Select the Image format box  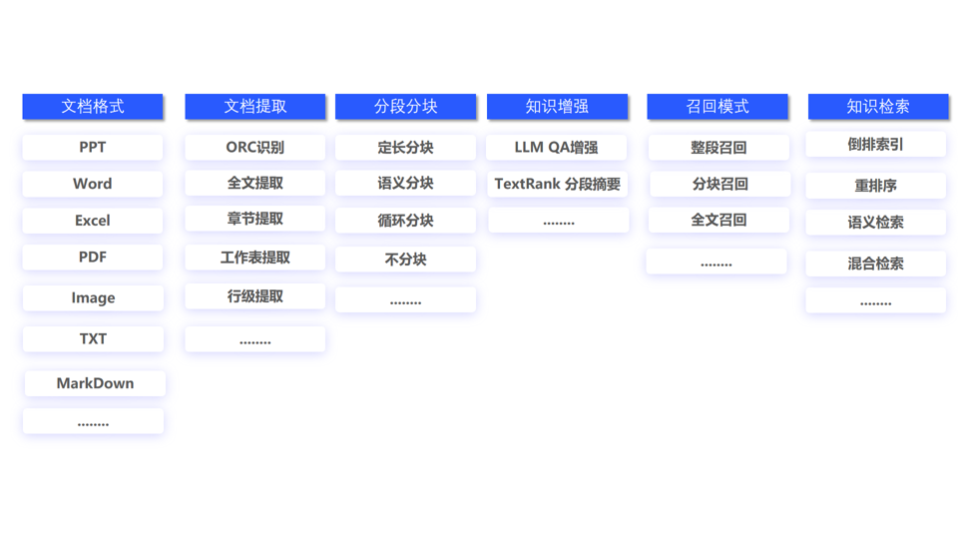(x=93, y=297)
